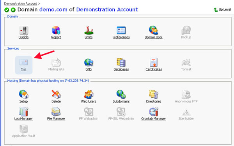The width and height of the screenshot is (234, 146).
Task: Click the Anonymous FTP label text
Action: pyautogui.click(x=186, y=102)
